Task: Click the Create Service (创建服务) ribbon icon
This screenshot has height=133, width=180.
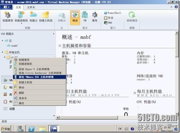Action: point(8,17)
